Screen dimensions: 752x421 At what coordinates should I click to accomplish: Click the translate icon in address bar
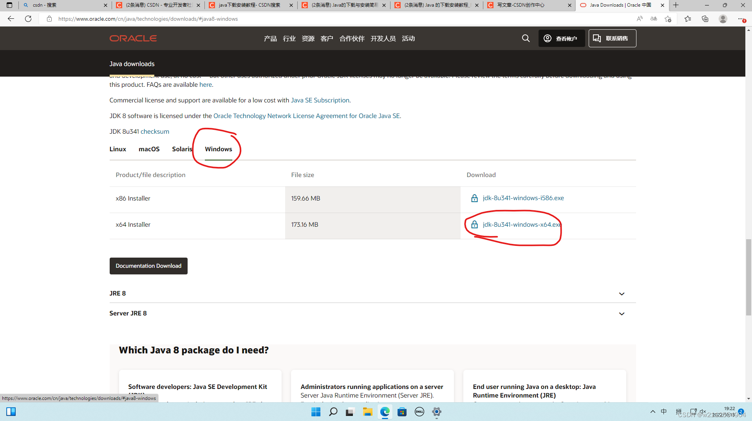(x=654, y=19)
